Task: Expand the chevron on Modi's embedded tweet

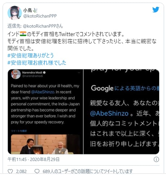Action: 79,73
